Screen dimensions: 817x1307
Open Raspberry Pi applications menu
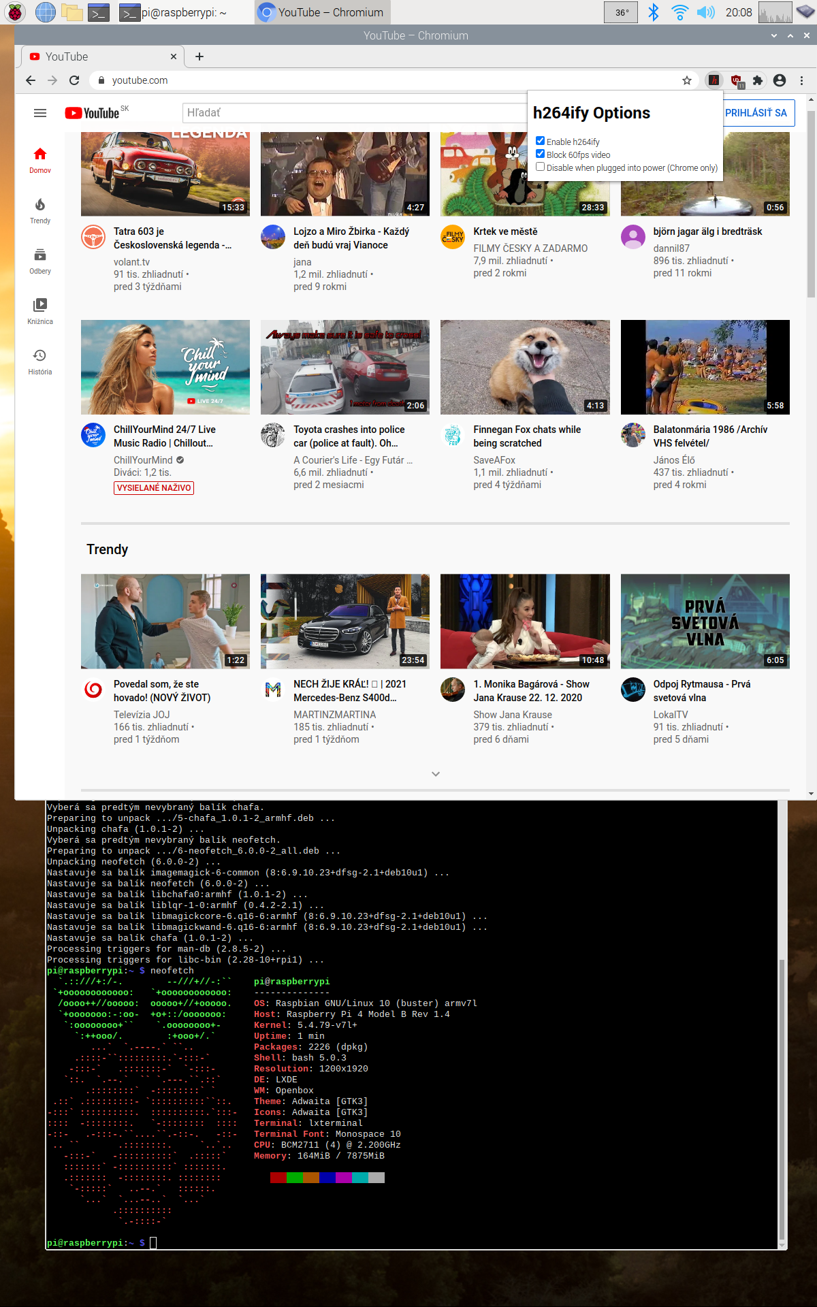[15, 12]
